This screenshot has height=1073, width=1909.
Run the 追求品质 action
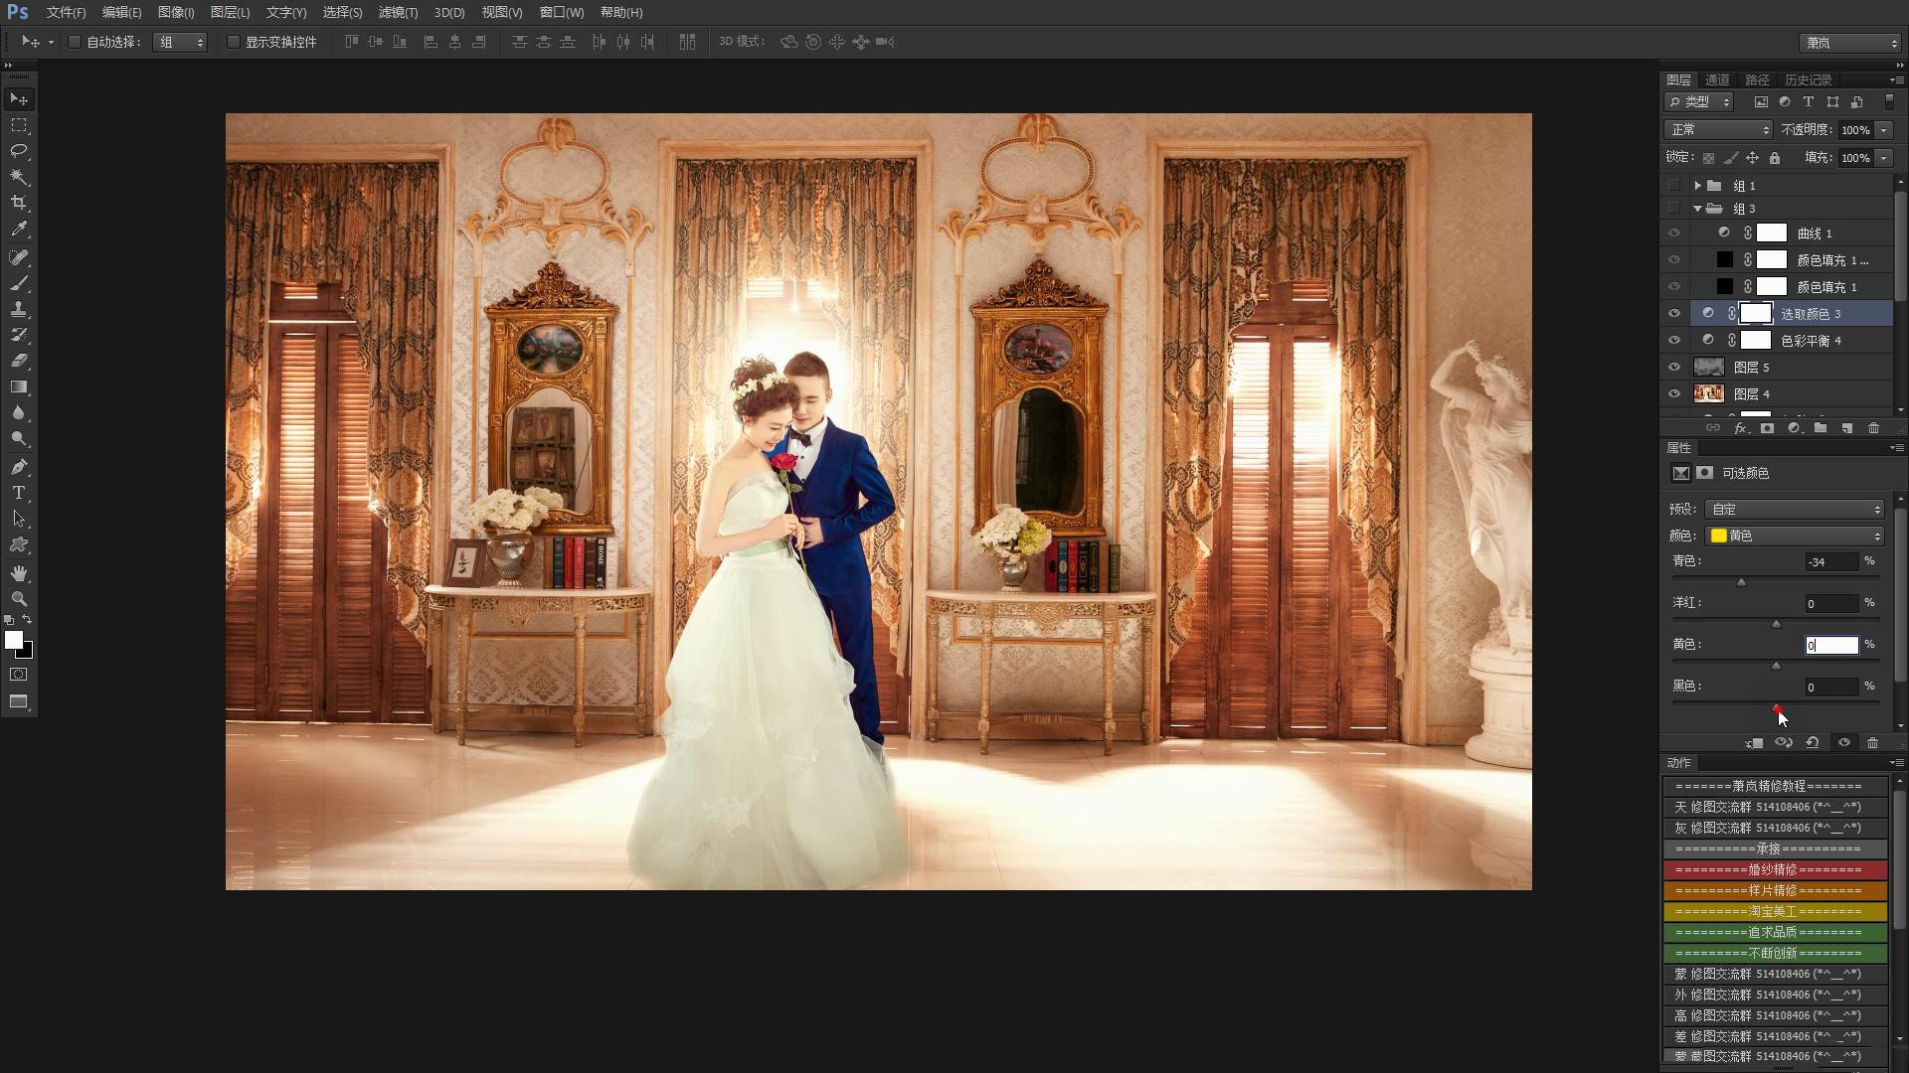[1775, 932]
